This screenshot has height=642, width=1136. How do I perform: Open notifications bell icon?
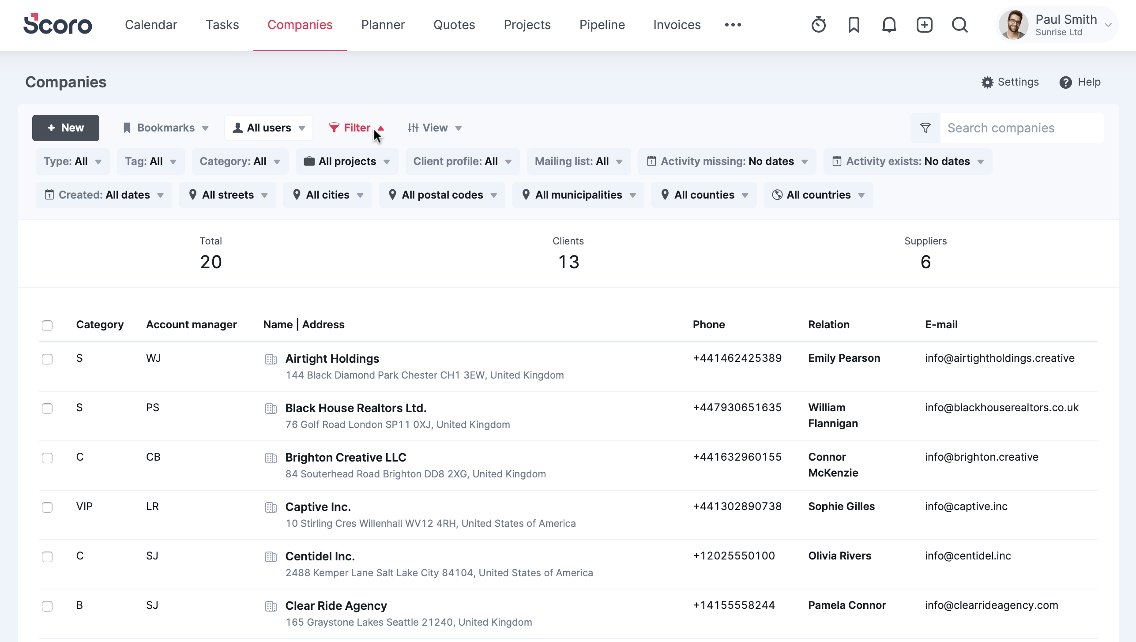tap(889, 25)
